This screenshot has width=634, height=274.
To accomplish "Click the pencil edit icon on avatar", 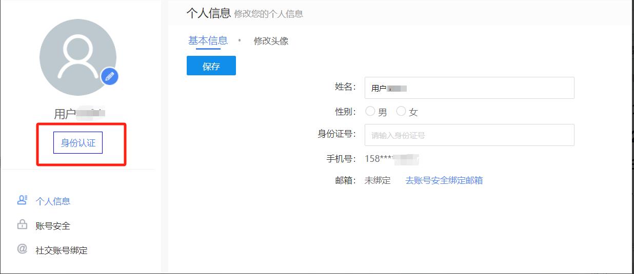I will [109, 77].
